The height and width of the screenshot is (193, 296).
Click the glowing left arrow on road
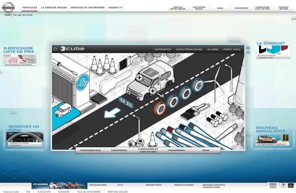(112, 113)
